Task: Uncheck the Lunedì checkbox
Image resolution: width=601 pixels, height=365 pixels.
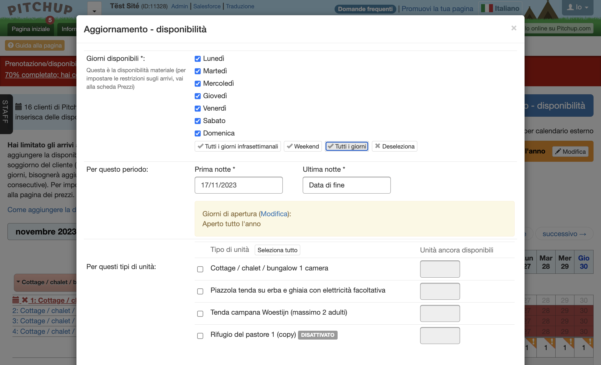Action: click(198, 59)
